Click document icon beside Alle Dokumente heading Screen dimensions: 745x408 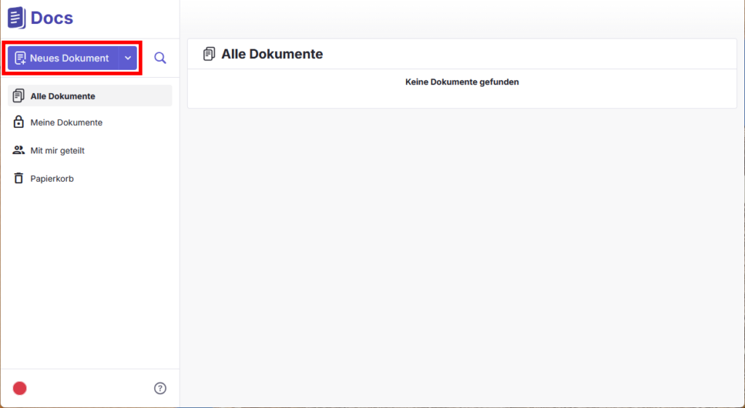tap(209, 54)
